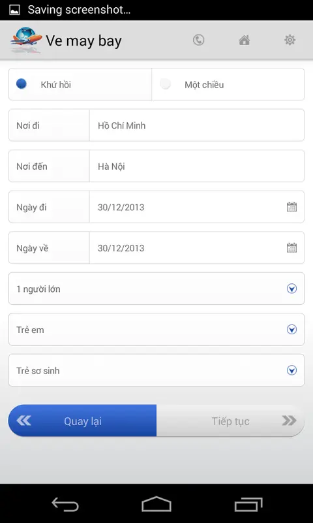Open the home icon in header
Image resolution: width=313 pixels, height=523 pixels.
(244, 40)
